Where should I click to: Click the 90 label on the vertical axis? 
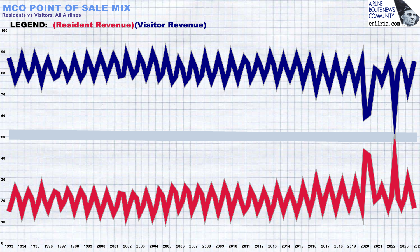(3, 52)
